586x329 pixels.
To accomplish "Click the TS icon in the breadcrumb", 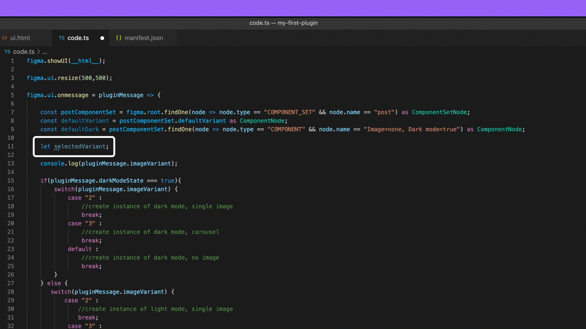I will click(8, 52).
